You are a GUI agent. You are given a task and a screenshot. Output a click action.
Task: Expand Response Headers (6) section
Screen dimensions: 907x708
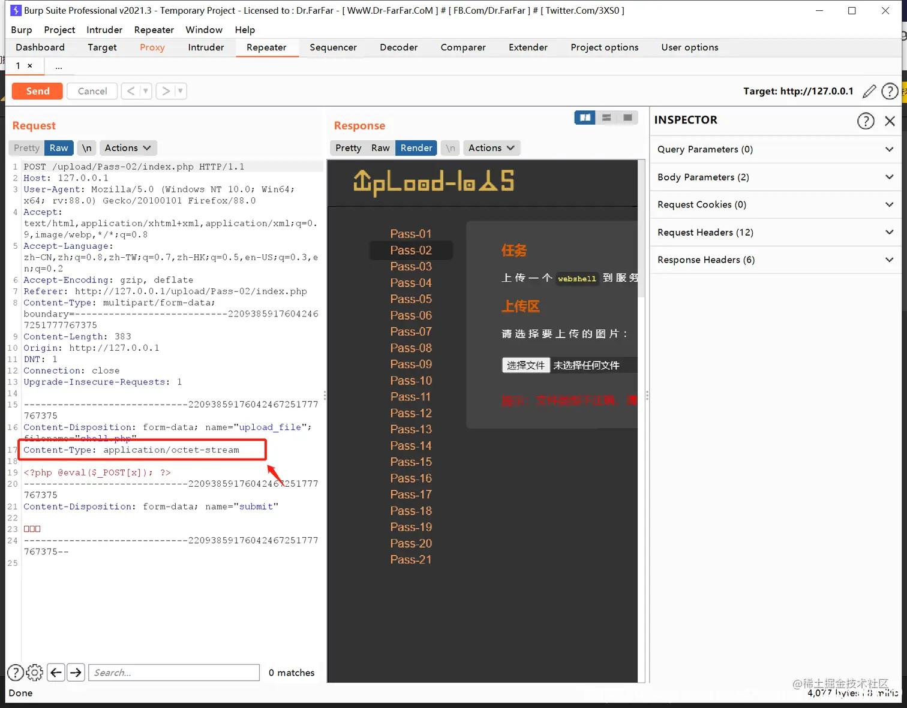(775, 260)
